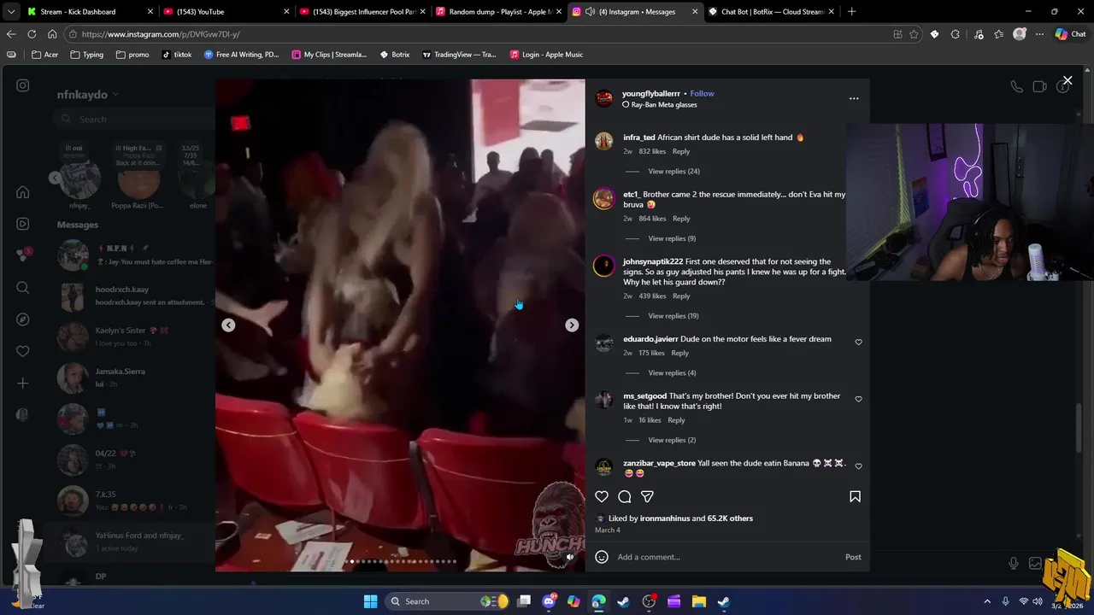Go to next slide in carousel
The height and width of the screenshot is (615, 1094).
572,325
